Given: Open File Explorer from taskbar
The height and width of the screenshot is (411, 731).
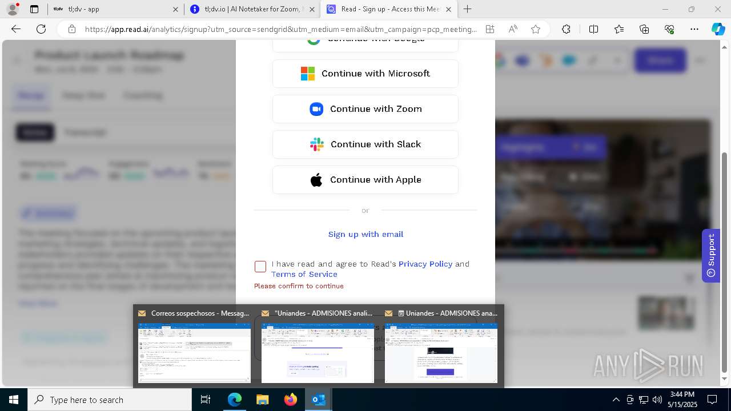Looking at the screenshot, I should pos(262,400).
